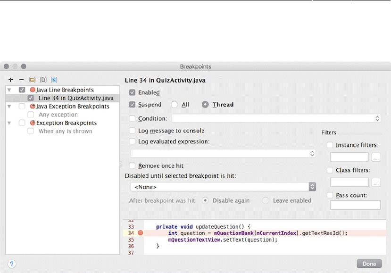Click the red breakpoint dot on line 34
The image size is (391, 273).
coord(141,233)
